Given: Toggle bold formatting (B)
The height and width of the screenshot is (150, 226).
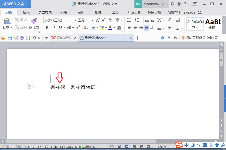Looking at the screenshot, I should (x=47, y=27).
